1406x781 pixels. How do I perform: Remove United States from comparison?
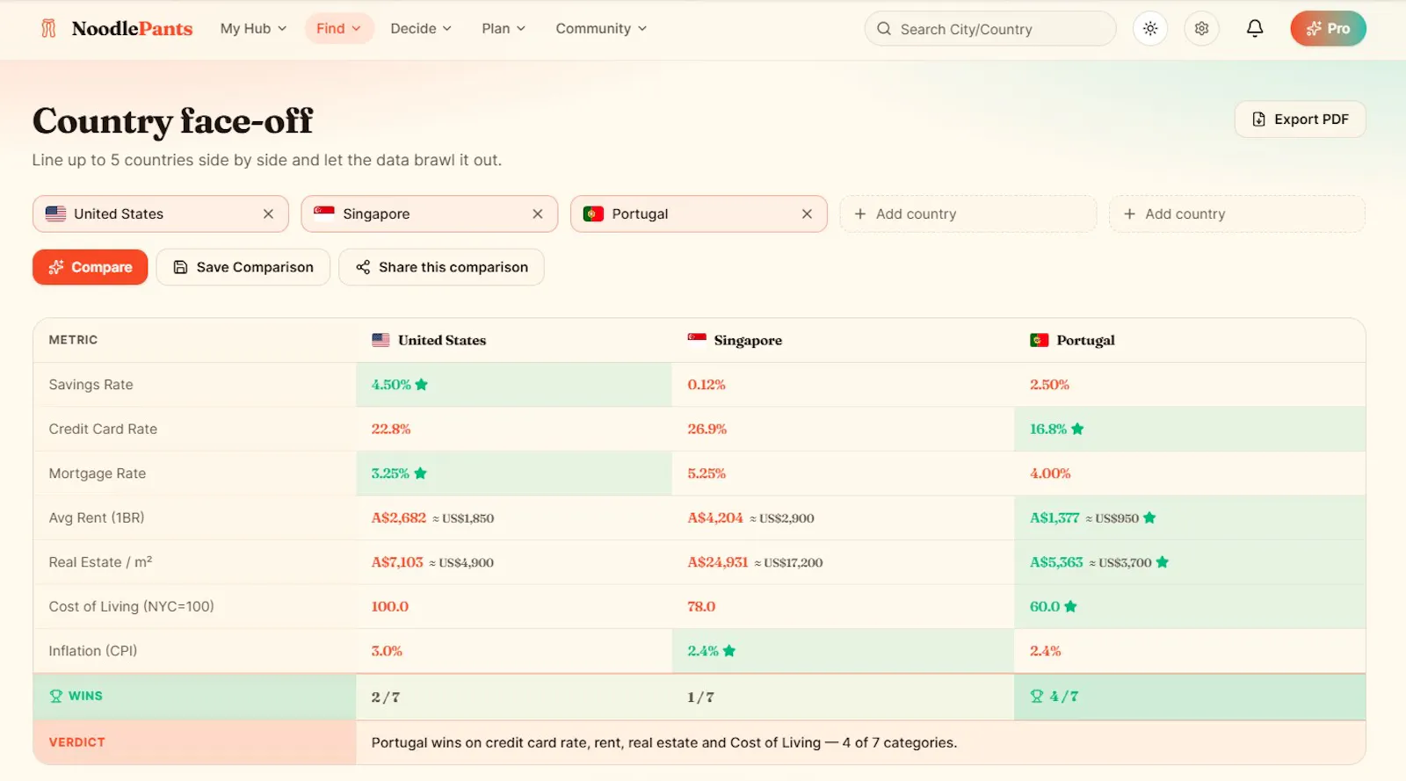point(269,213)
